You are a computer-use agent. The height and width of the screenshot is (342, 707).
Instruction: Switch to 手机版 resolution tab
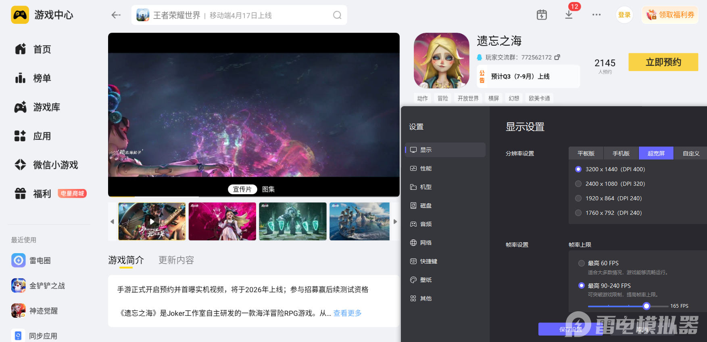coord(621,153)
